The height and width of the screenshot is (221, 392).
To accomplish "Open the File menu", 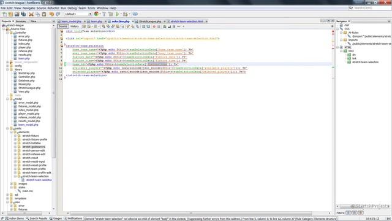I will (3, 8).
